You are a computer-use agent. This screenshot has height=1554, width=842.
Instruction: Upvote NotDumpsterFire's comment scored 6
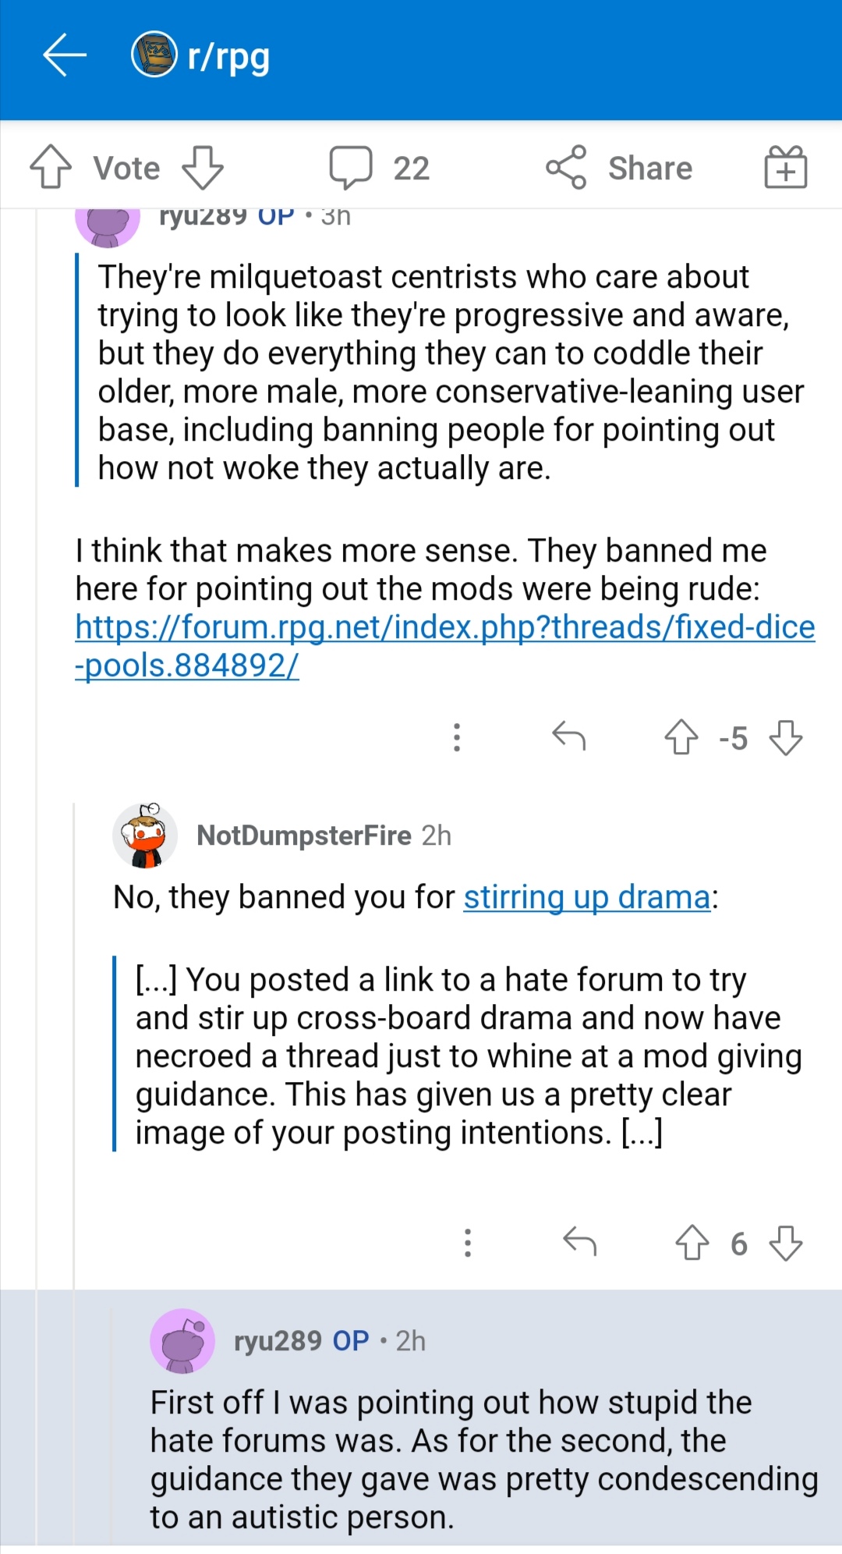tap(692, 1243)
